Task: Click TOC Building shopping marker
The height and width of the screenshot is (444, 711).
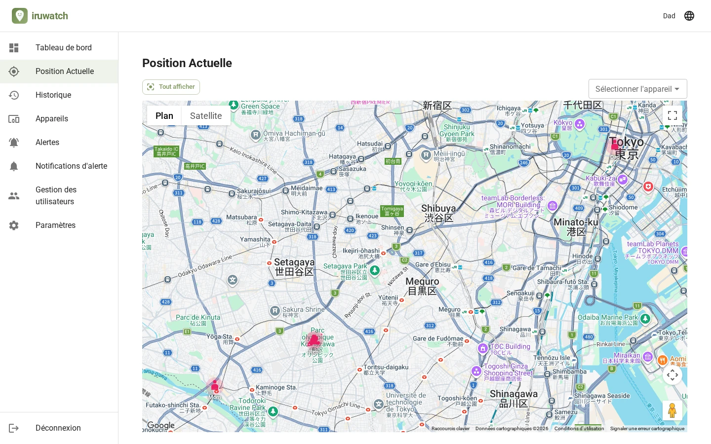Action: point(483,348)
